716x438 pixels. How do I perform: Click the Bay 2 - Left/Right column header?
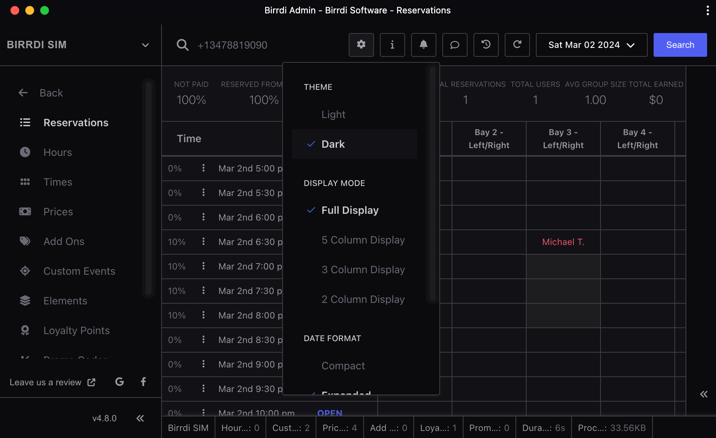coord(489,138)
